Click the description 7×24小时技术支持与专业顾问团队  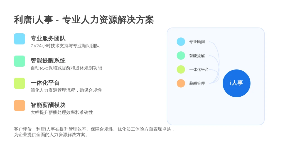[65, 46]
